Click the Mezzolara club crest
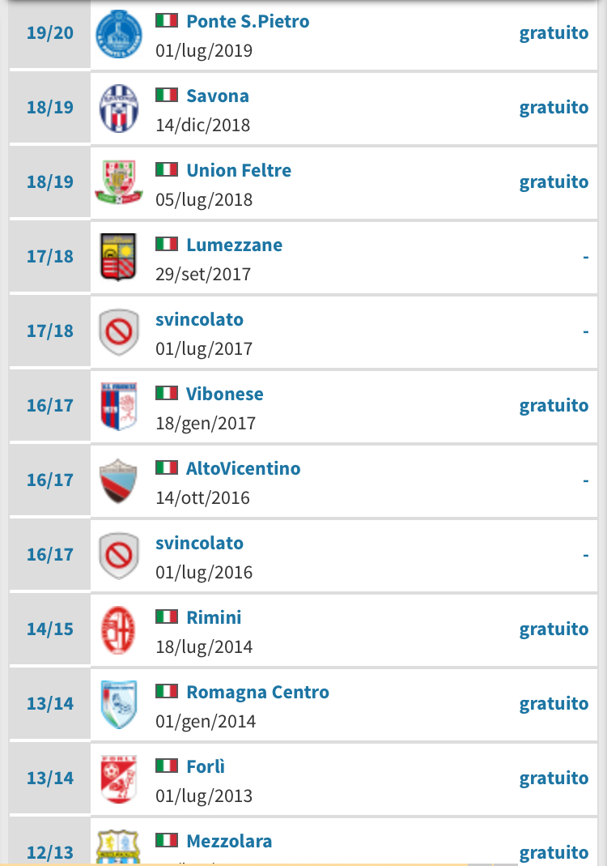Screen dimensions: 607x866 (118, 847)
